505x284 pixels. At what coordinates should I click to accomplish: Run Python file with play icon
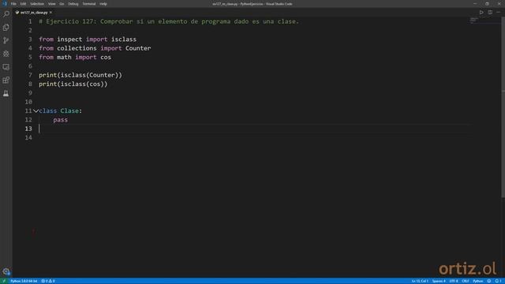(481, 13)
